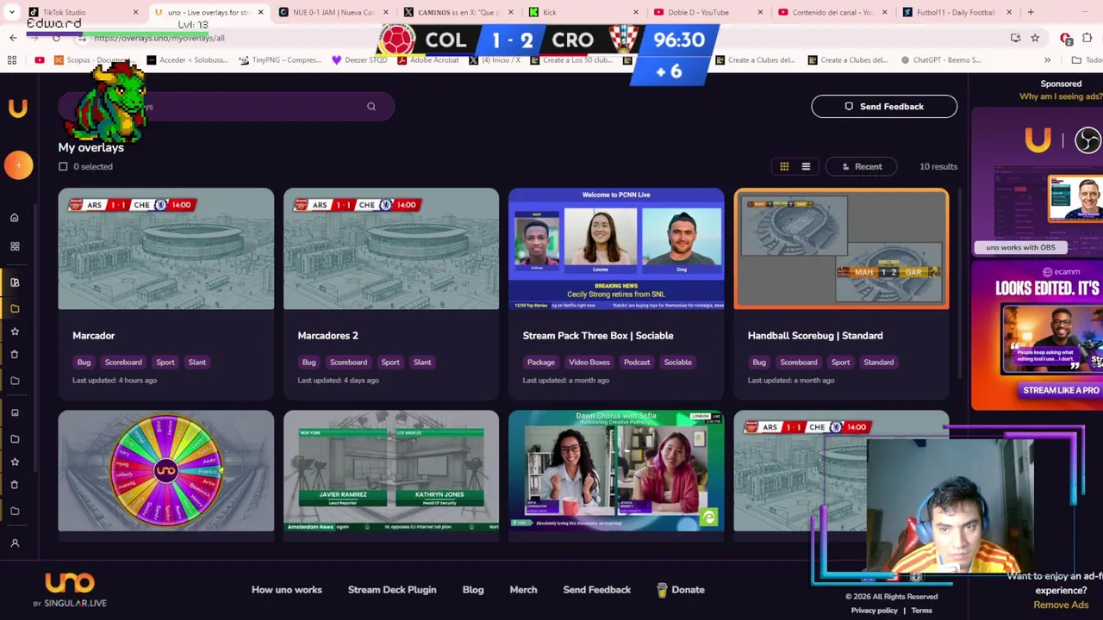Click the overlays search field
The width and height of the screenshot is (1103, 620).
[226, 107]
